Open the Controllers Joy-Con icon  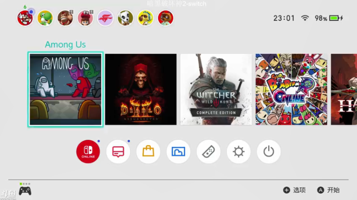point(208,152)
